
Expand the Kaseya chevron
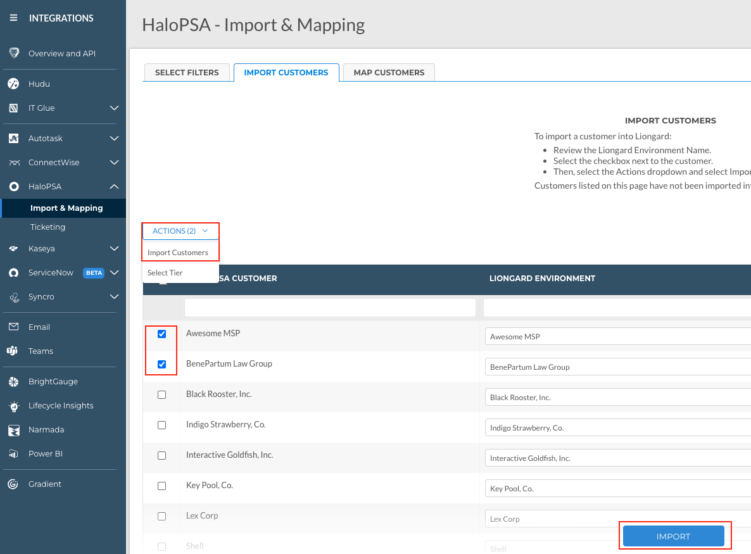pos(114,249)
